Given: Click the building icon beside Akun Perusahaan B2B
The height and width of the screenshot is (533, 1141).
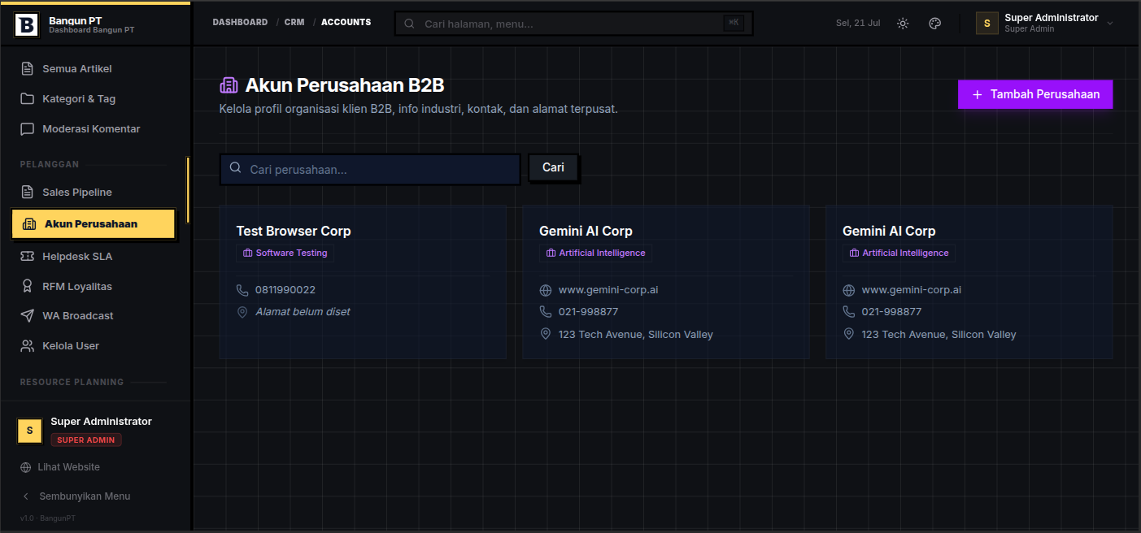Looking at the screenshot, I should coord(229,85).
